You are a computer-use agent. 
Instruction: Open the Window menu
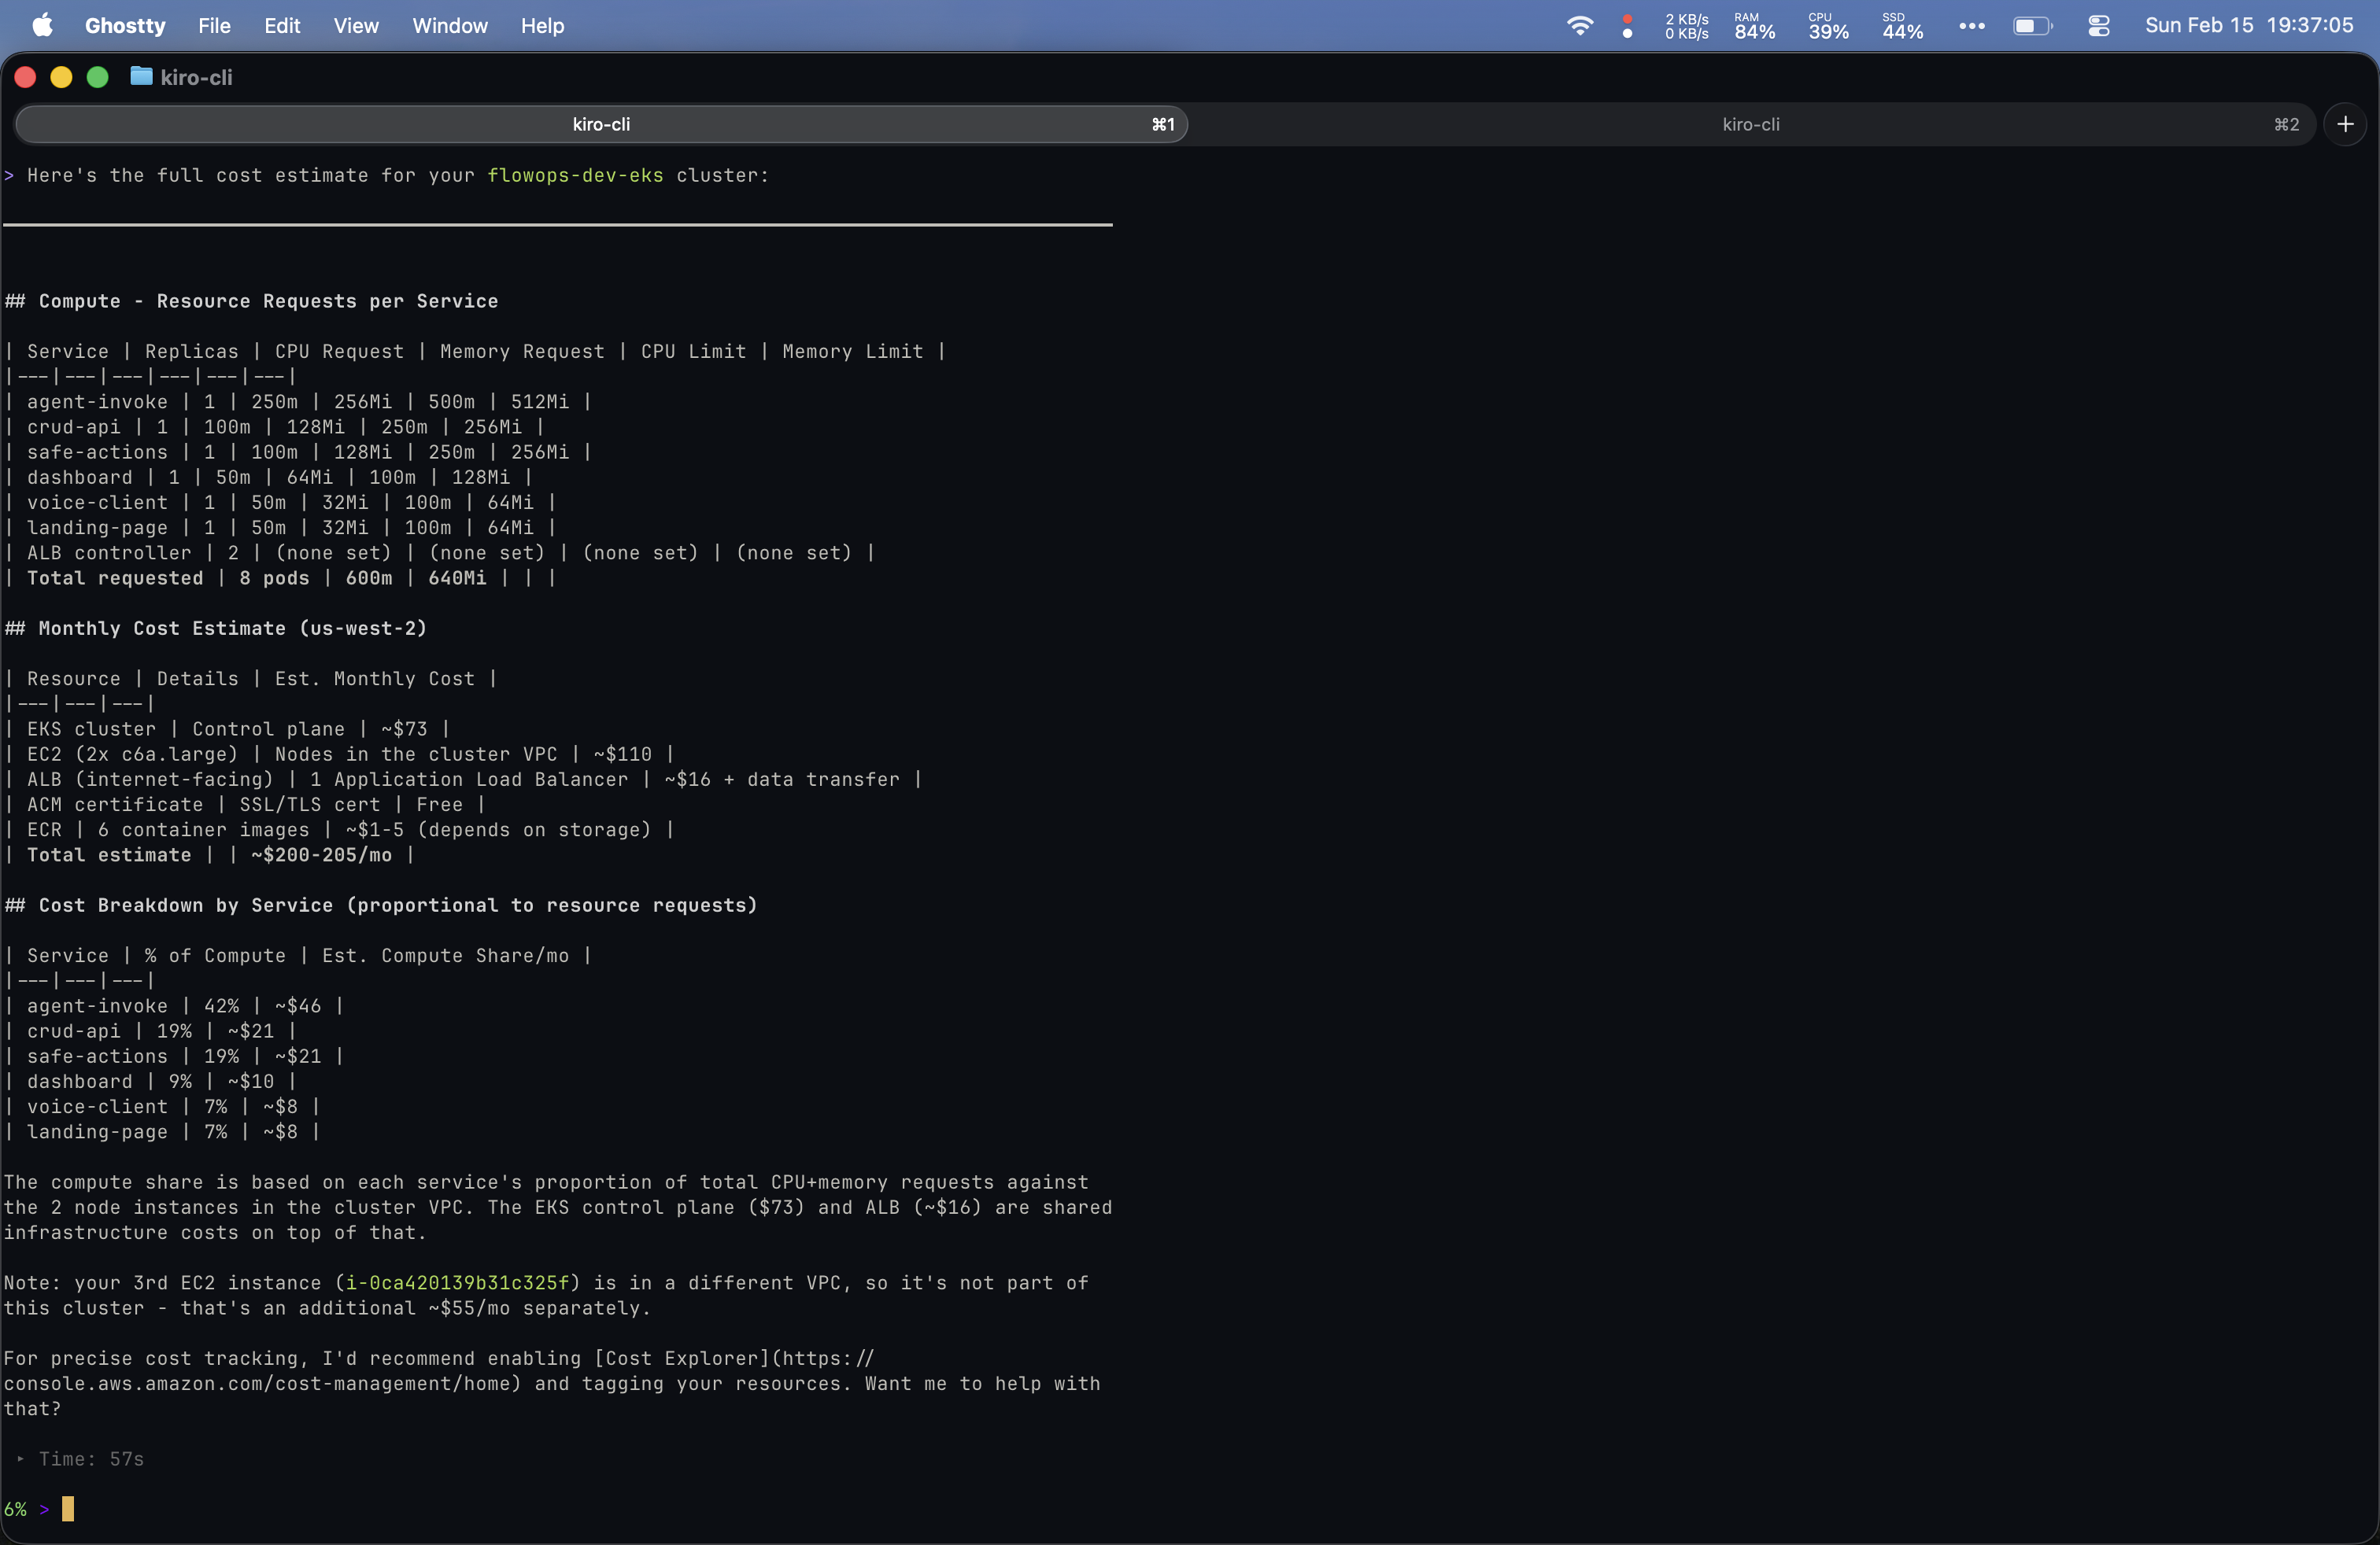tap(450, 26)
